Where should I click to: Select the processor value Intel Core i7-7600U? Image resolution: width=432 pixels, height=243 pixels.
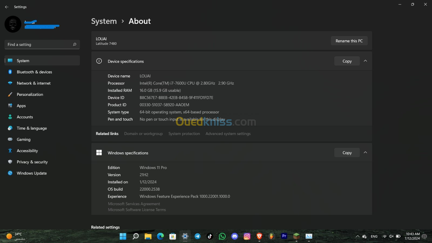(x=187, y=83)
